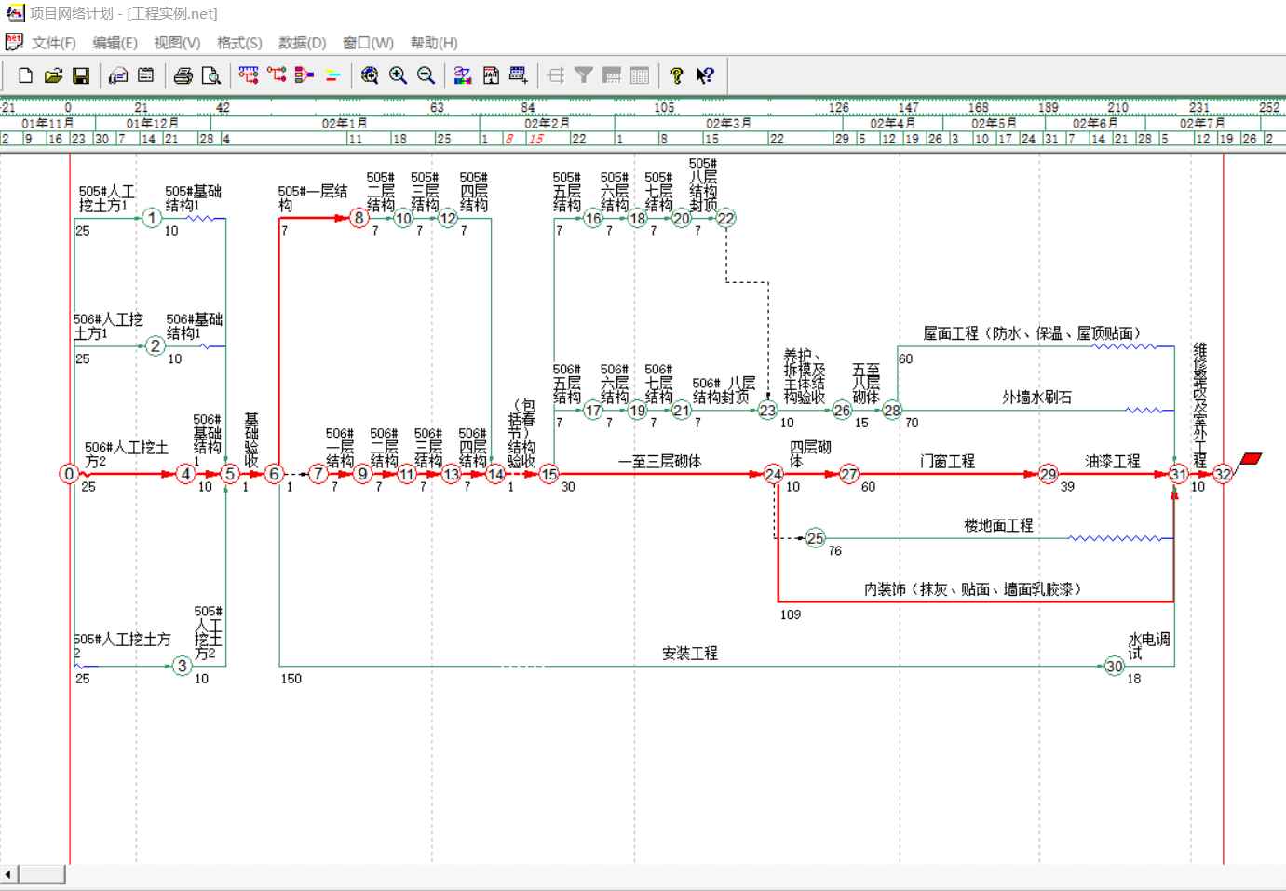Click the horizontal scrollbar left arrow

[x=8, y=874]
